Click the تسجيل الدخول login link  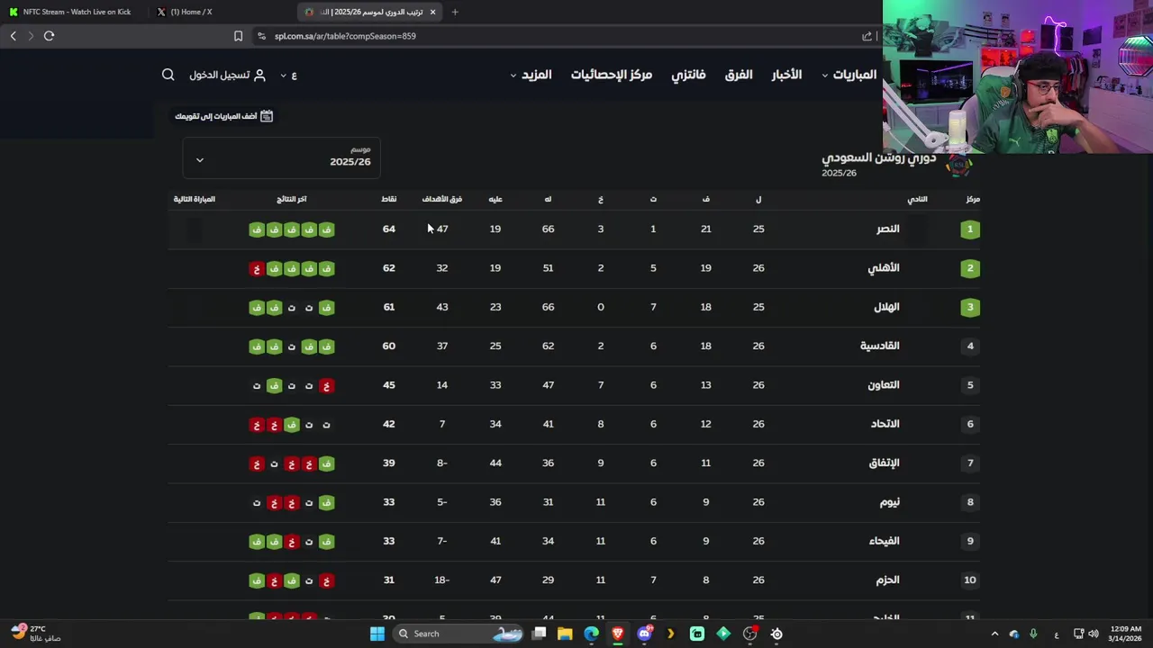[219, 75]
